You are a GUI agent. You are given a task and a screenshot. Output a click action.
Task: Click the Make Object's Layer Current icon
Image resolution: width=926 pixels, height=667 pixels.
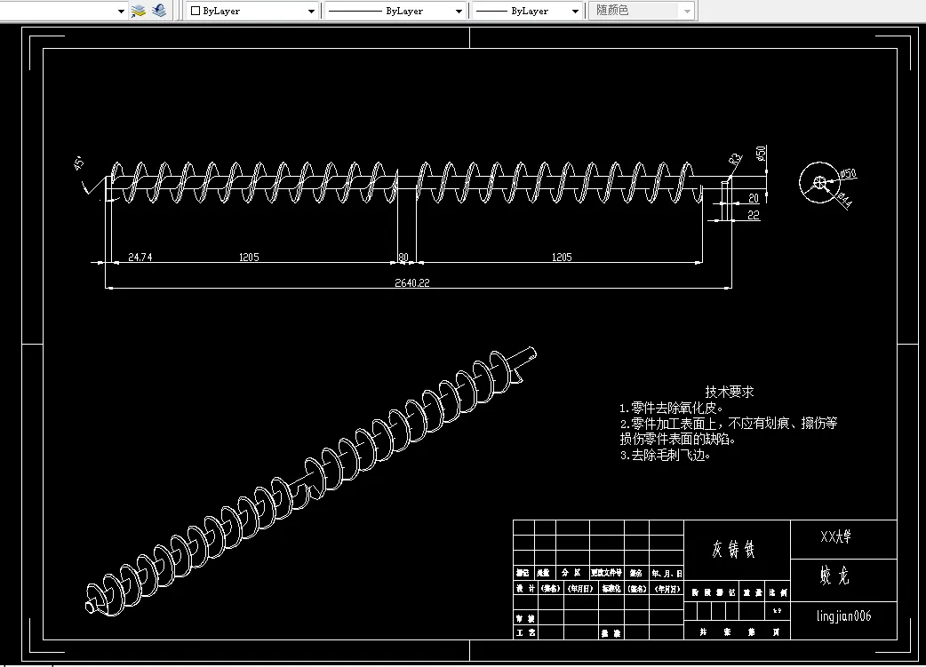click(x=139, y=11)
